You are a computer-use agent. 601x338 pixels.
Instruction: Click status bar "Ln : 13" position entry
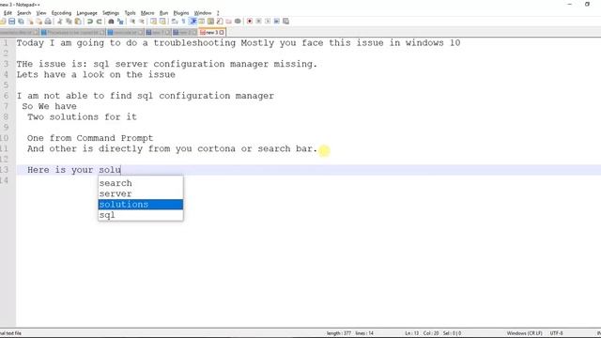click(412, 333)
